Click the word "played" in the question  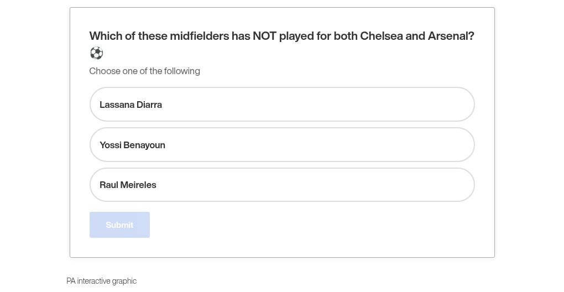[296, 36]
